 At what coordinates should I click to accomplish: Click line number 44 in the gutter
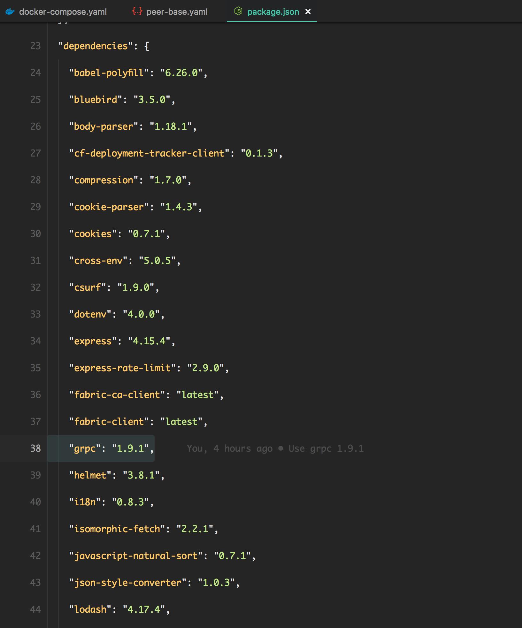pos(35,609)
